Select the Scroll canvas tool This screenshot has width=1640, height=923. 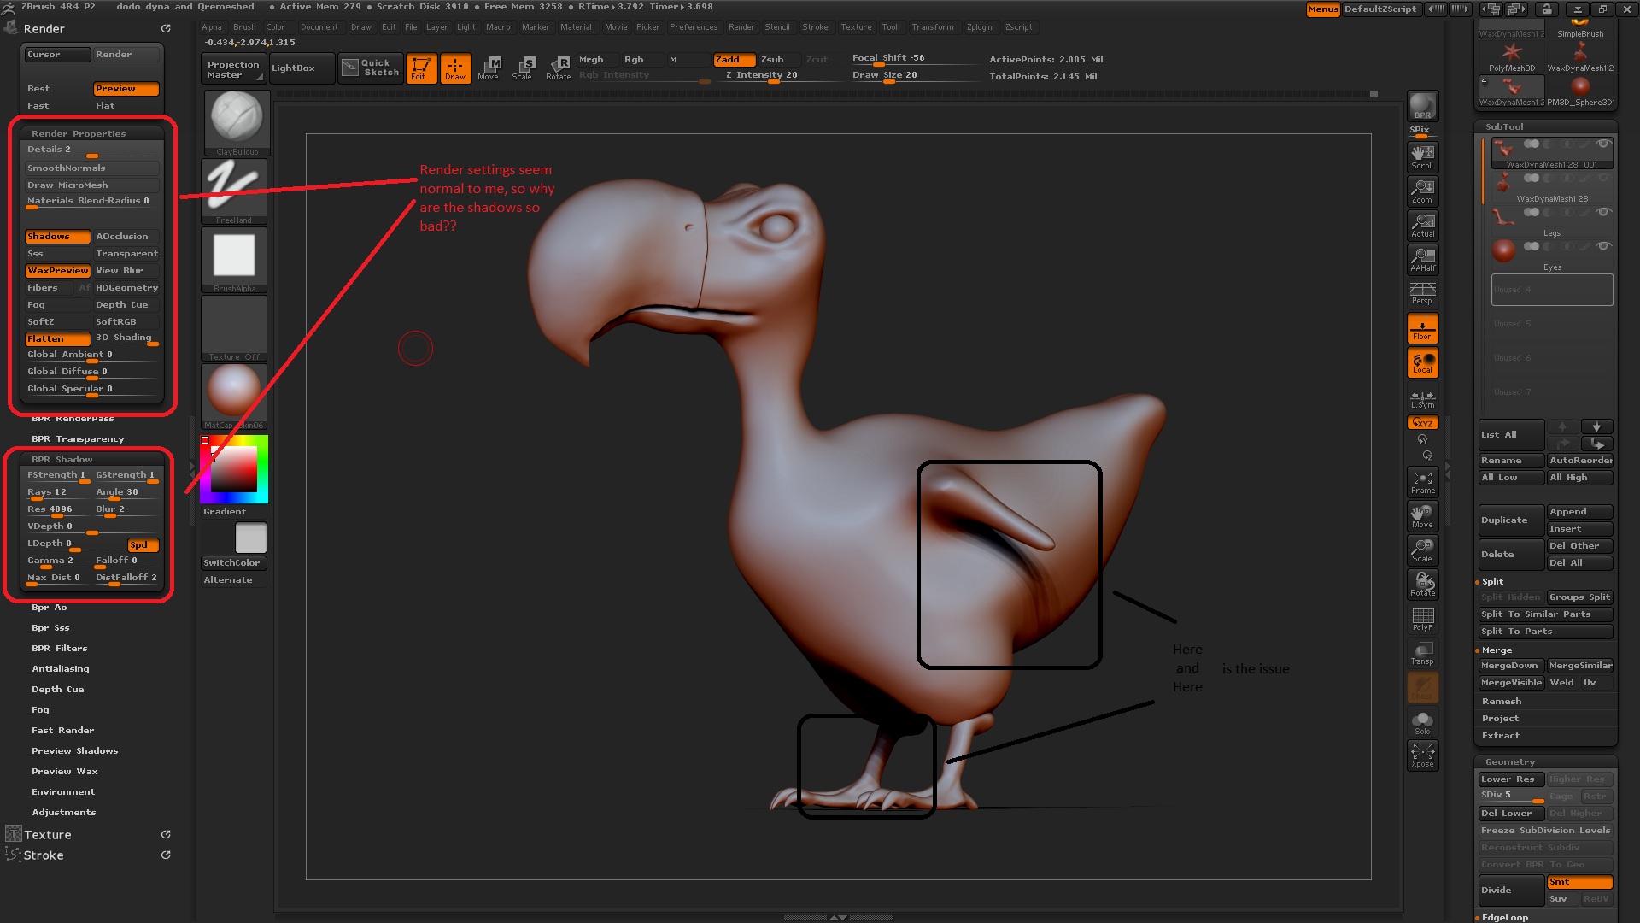point(1422,156)
